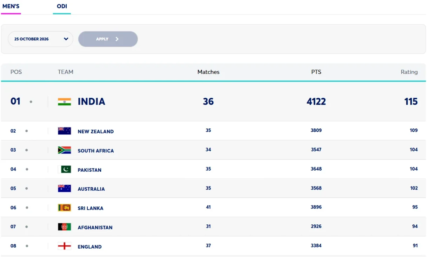Click the POS column header
The image size is (435, 257).
pyautogui.click(x=16, y=72)
